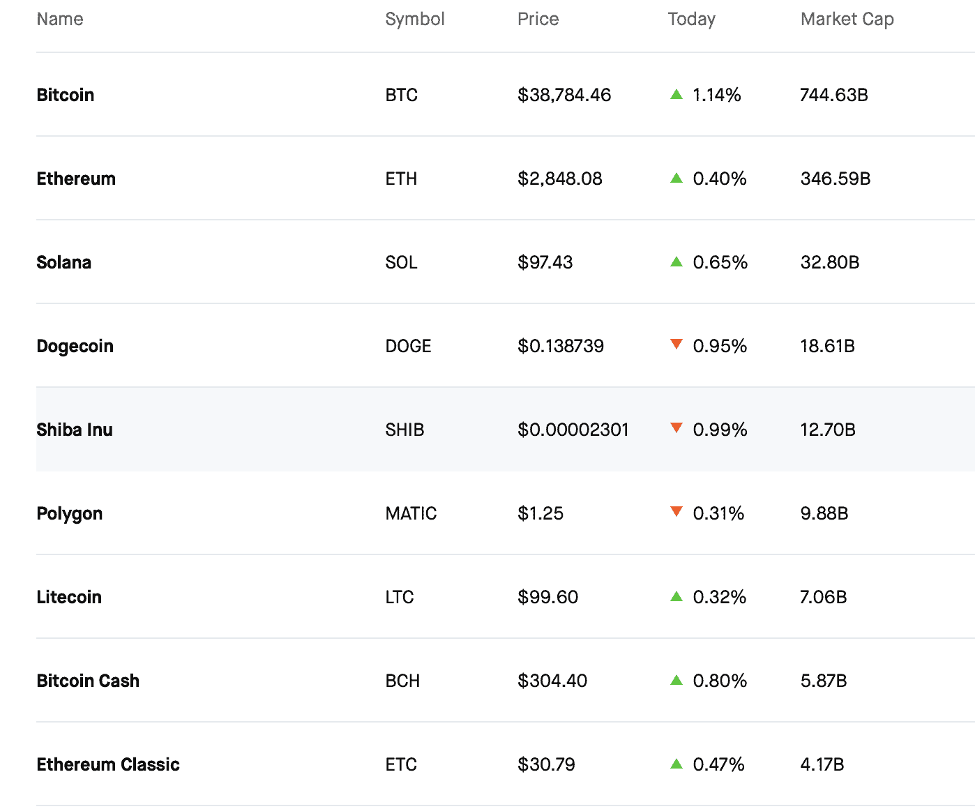
Task: Click the 4.17B market cap
Action: (822, 764)
